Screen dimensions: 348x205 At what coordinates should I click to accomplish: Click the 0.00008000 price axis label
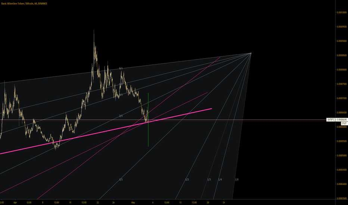[x=342, y=70]
